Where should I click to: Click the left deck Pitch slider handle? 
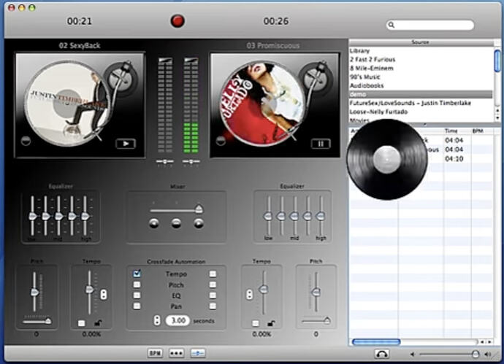pyautogui.click(x=35, y=292)
